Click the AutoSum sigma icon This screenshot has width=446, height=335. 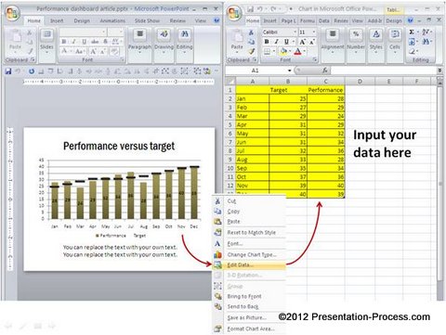(x=412, y=32)
